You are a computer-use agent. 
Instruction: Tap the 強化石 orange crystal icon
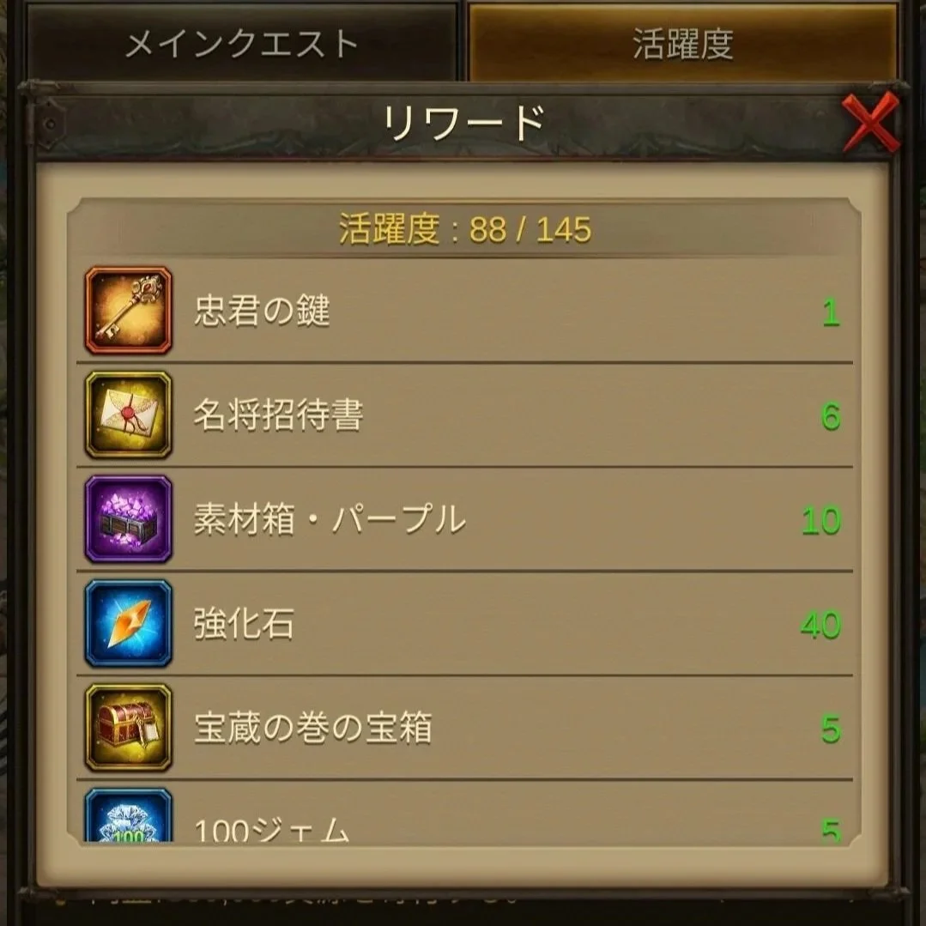[x=128, y=624]
